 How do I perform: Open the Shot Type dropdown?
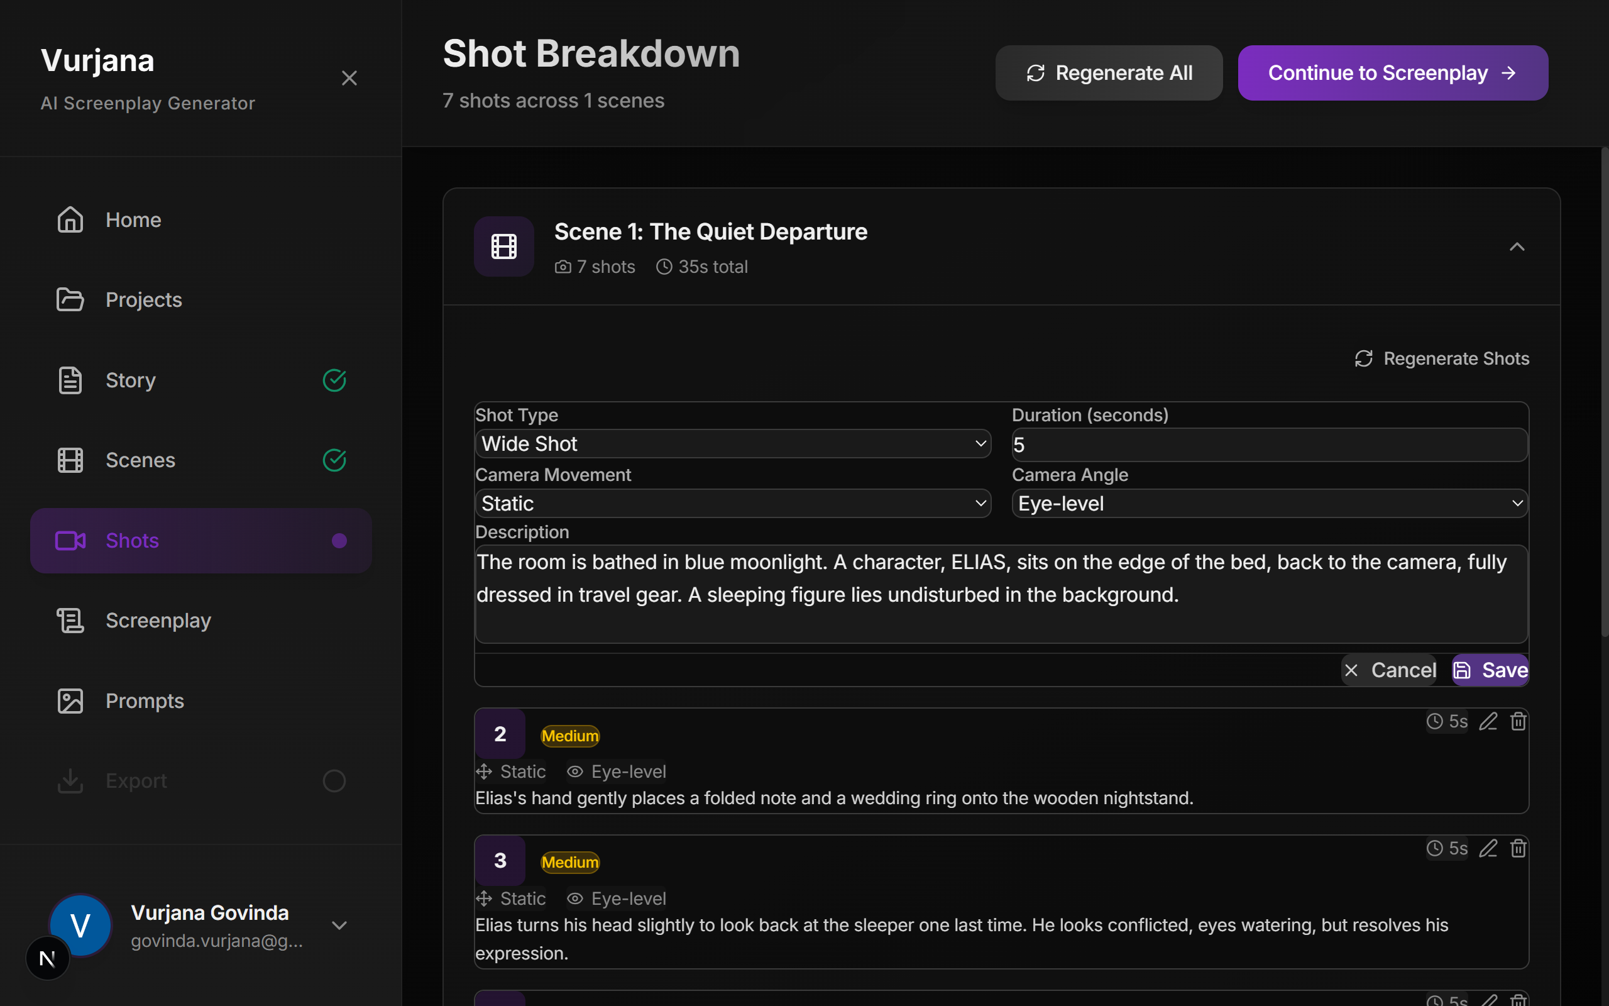coord(733,444)
